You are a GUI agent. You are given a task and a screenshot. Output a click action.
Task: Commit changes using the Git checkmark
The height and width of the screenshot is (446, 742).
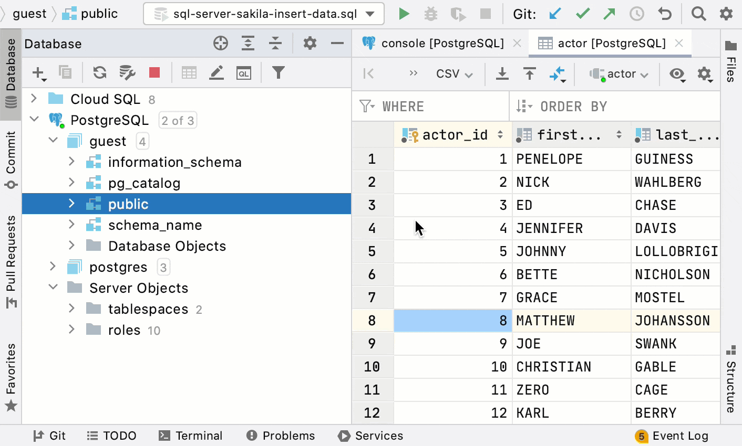coord(582,14)
